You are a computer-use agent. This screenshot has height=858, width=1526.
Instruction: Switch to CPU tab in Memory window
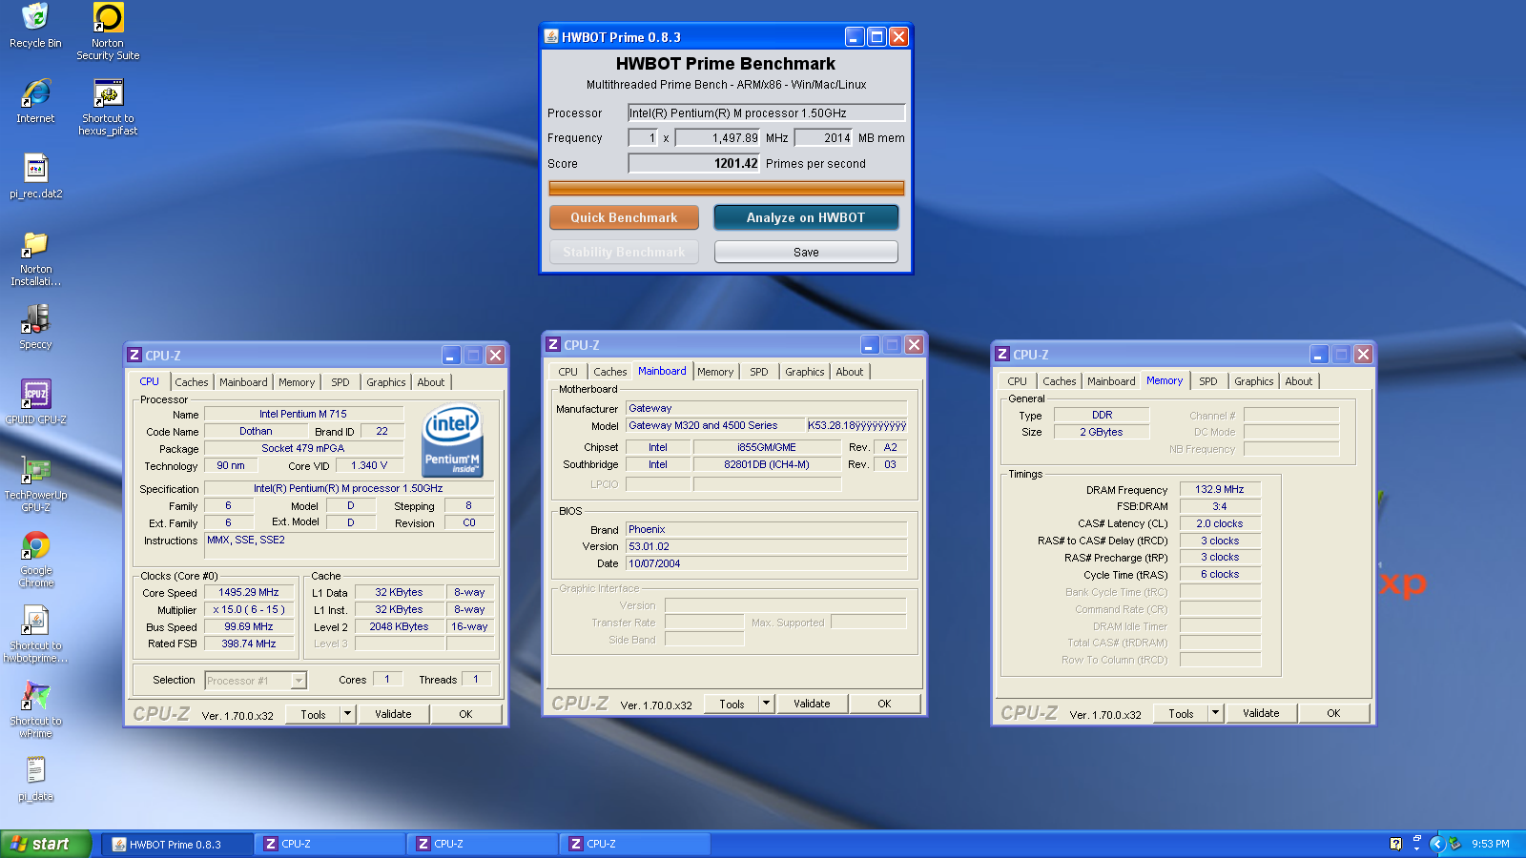[1017, 381]
